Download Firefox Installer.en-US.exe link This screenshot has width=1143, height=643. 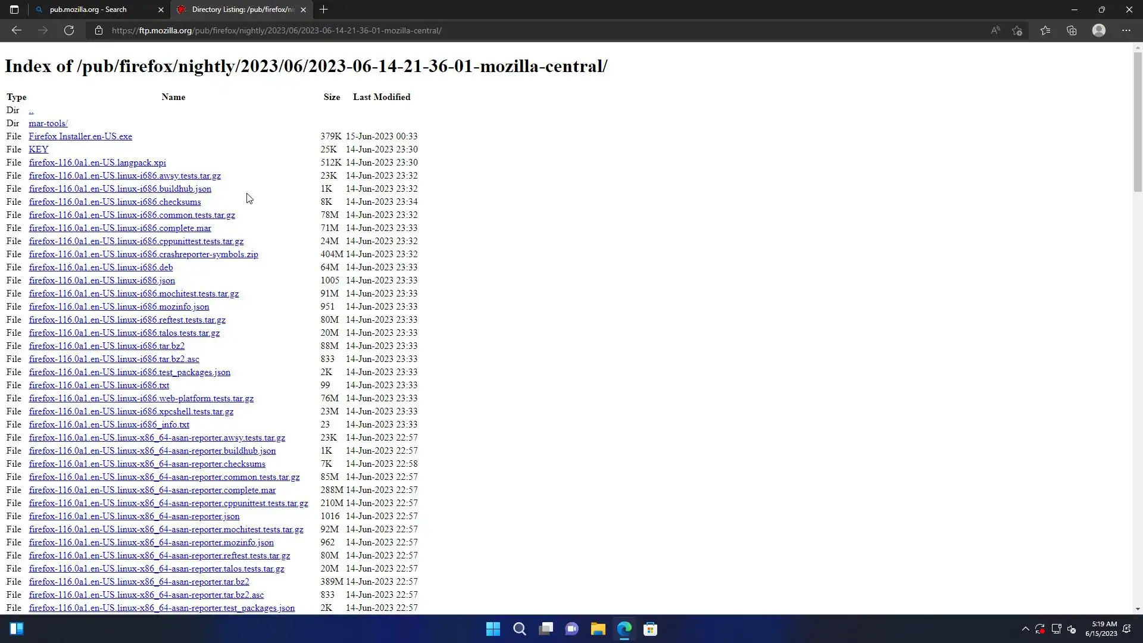click(80, 136)
